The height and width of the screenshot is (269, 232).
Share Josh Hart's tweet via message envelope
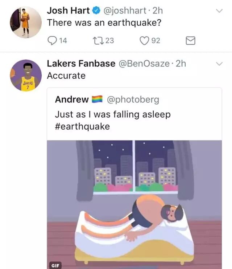190,41
